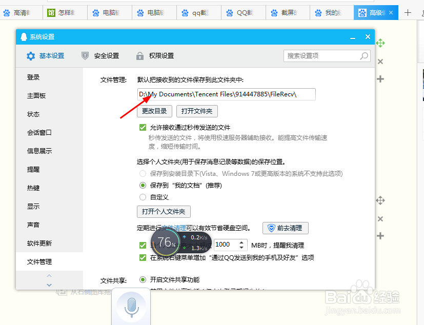Close the active 高级 browser tab

tap(391, 12)
